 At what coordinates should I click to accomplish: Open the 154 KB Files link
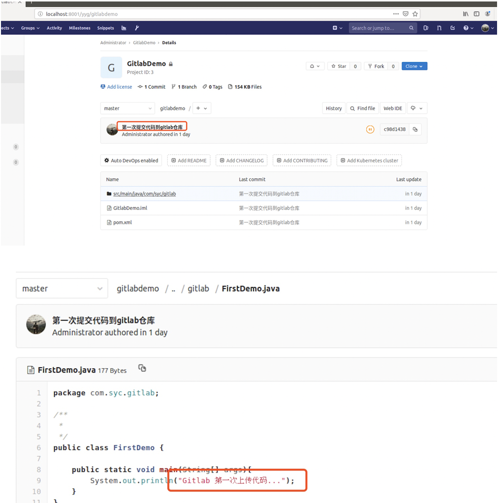[x=245, y=87]
